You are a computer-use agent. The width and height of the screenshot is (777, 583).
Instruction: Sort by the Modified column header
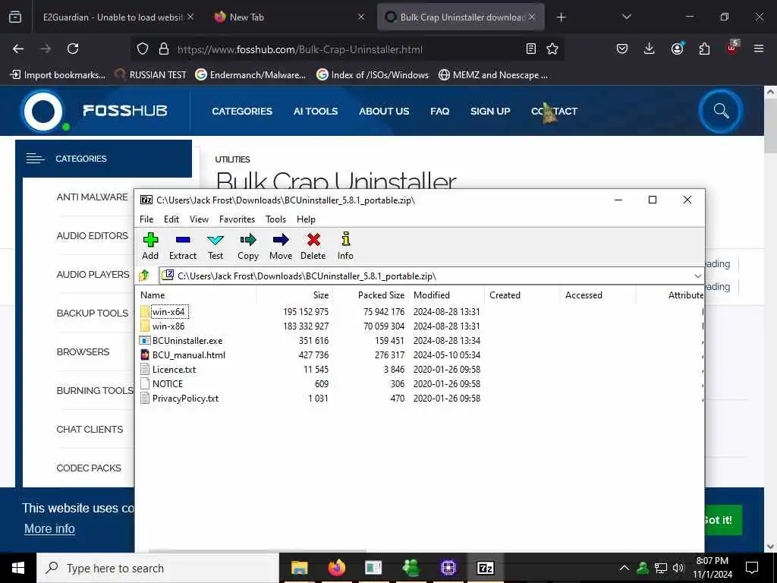coord(447,295)
